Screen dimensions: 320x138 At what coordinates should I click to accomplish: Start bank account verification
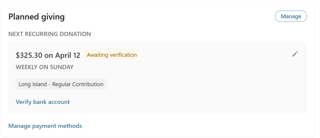tap(43, 102)
